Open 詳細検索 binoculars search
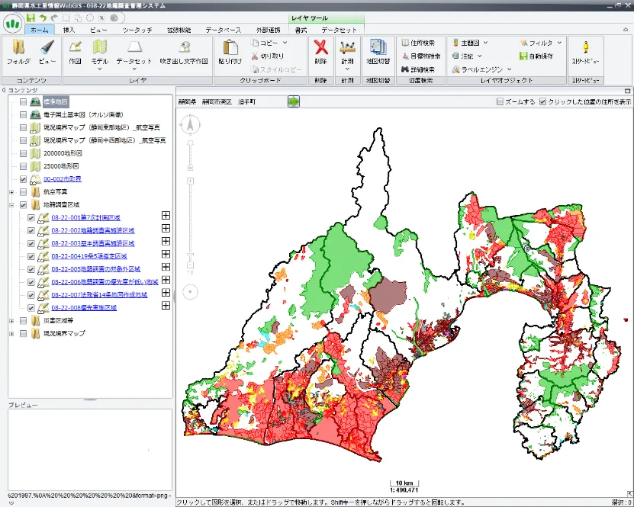 pos(418,69)
